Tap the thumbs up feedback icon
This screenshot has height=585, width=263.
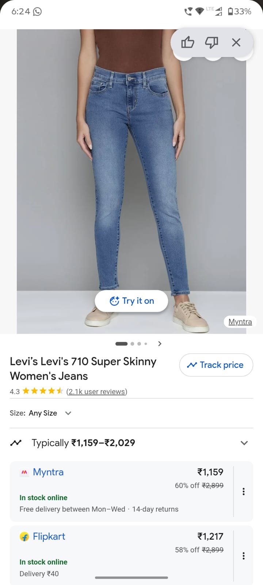click(x=188, y=42)
